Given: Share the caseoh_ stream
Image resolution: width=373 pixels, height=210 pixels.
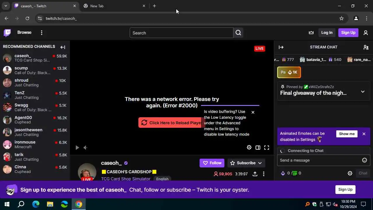Looking at the screenshot, I should click(x=255, y=174).
